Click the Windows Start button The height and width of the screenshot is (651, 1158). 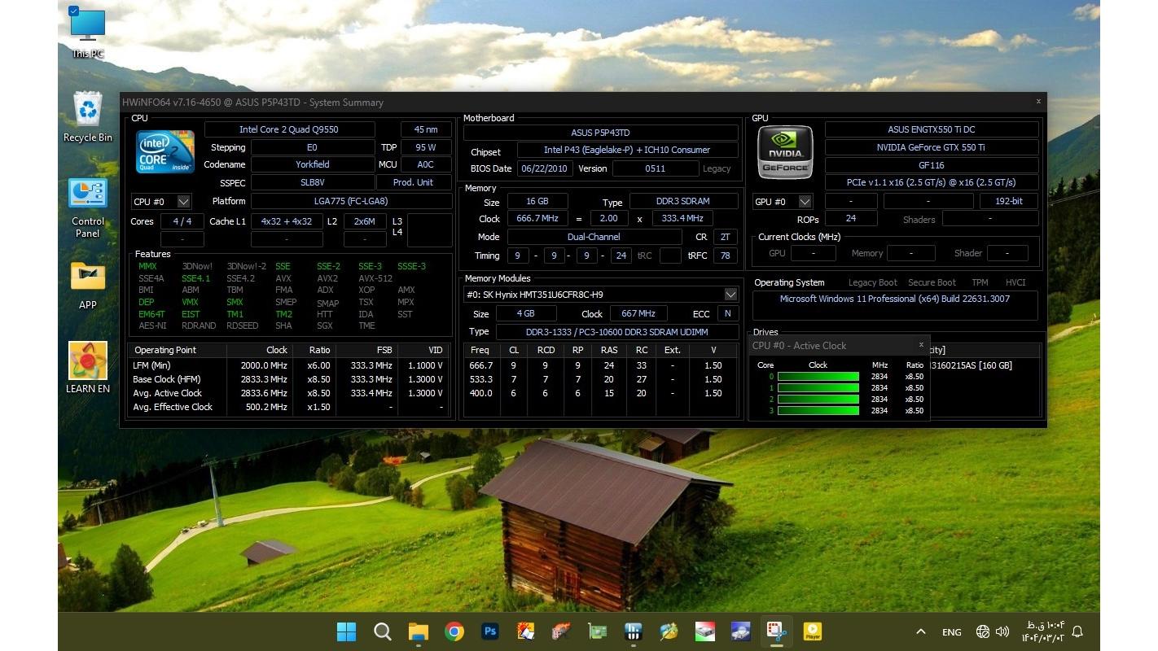tap(346, 631)
